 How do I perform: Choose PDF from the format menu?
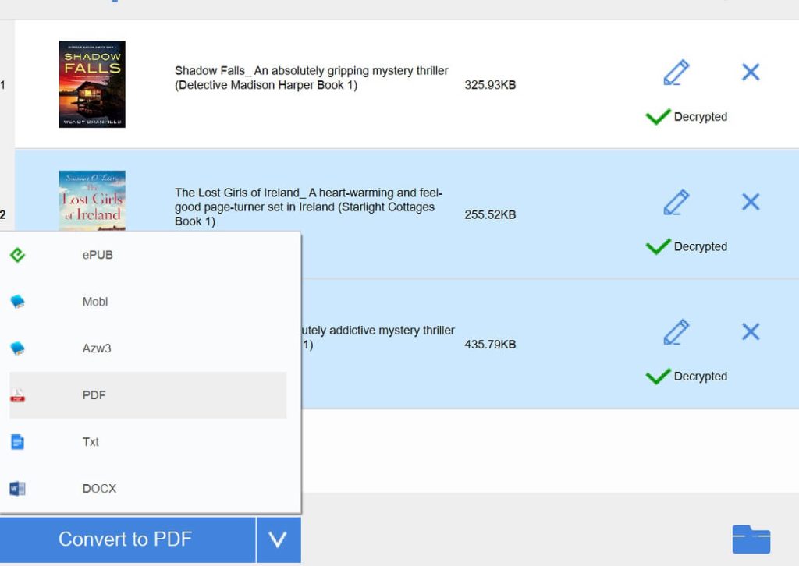tap(94, 395)
